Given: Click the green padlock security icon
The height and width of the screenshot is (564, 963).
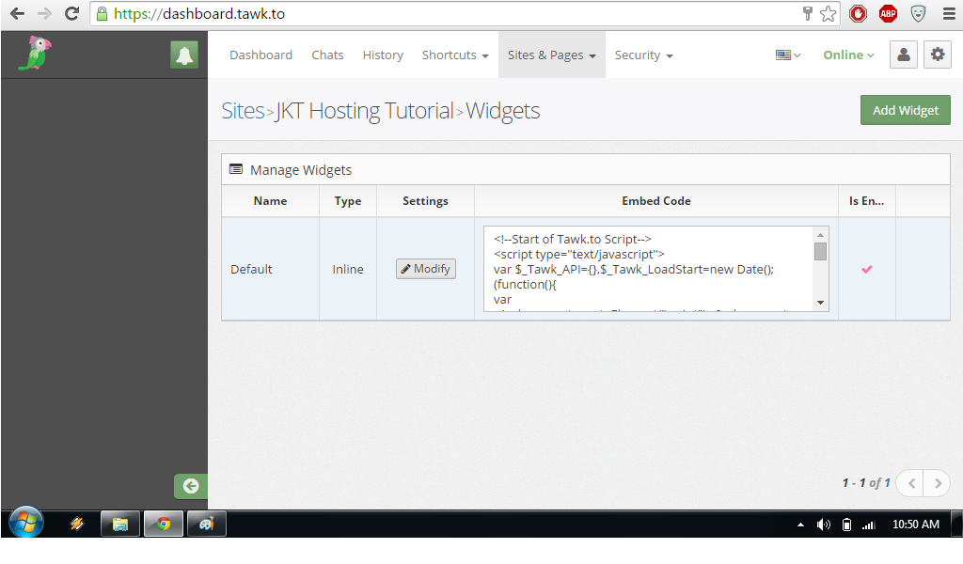Looking at the screenshot, I should tap(102, 13).
